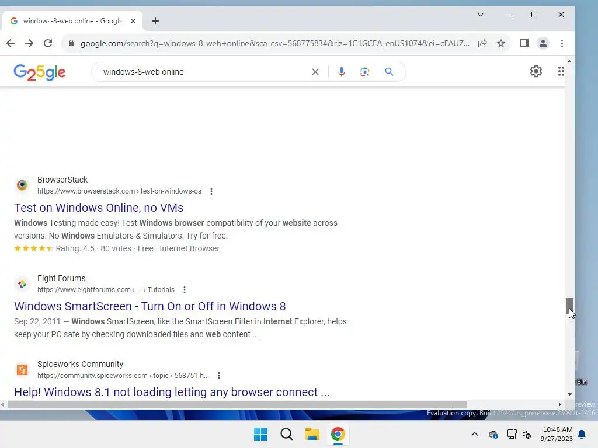
Task: Open Chrome's three-dot customize menu
Action: 562,43
